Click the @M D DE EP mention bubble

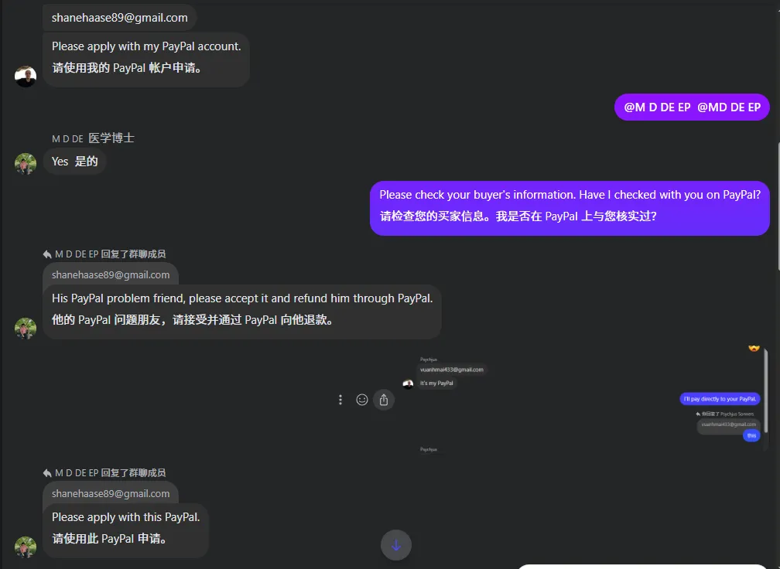692,107
